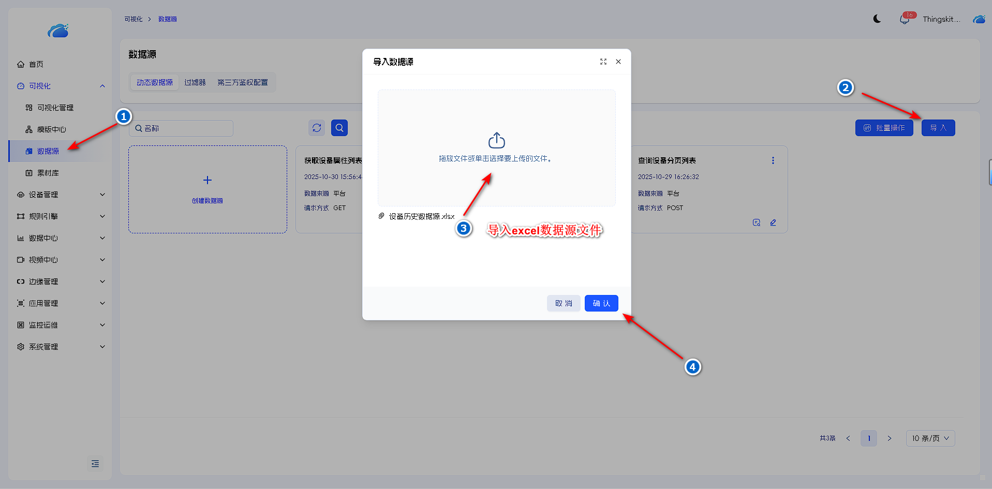Toggle fullscreen for import dialog
The image size is (992, 489).
tap(603, 62)
